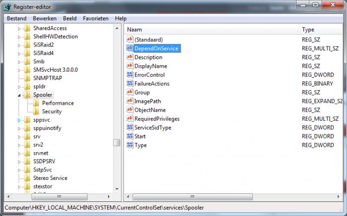Viewport: 347px width, 216px height.
Task: Click the tree pane scroll down arrow
Action: 117,189
